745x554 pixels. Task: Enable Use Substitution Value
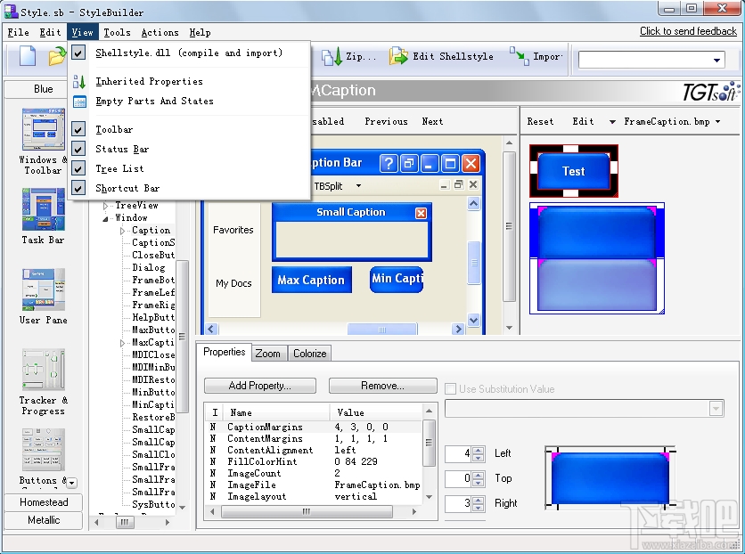tap(451, 388)
